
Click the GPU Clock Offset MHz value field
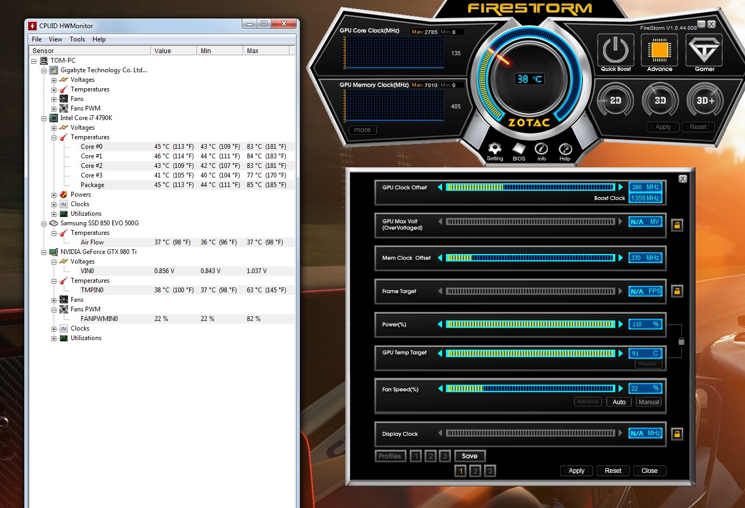pyautogui.click(x=646, y=187)
